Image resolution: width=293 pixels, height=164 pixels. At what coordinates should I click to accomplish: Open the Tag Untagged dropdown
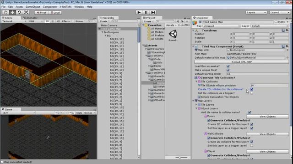(222, 26)
